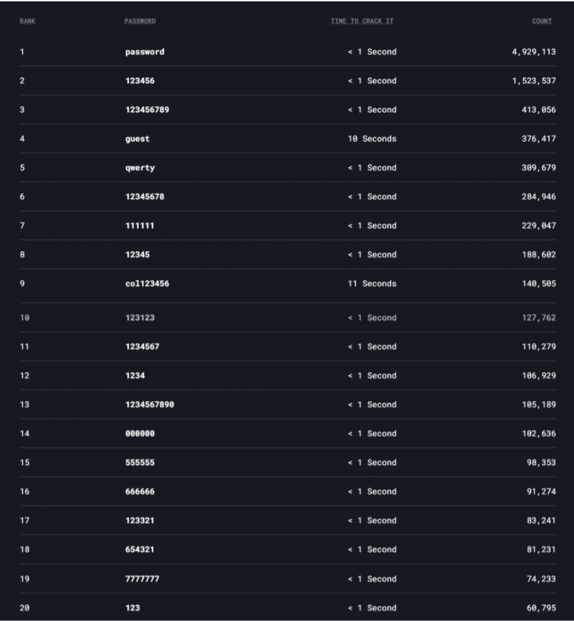Screen dimensions: 574x621
Task: Click the '11 Seconds' crack time
Action: pyautogui.click(x=371, y=284)
